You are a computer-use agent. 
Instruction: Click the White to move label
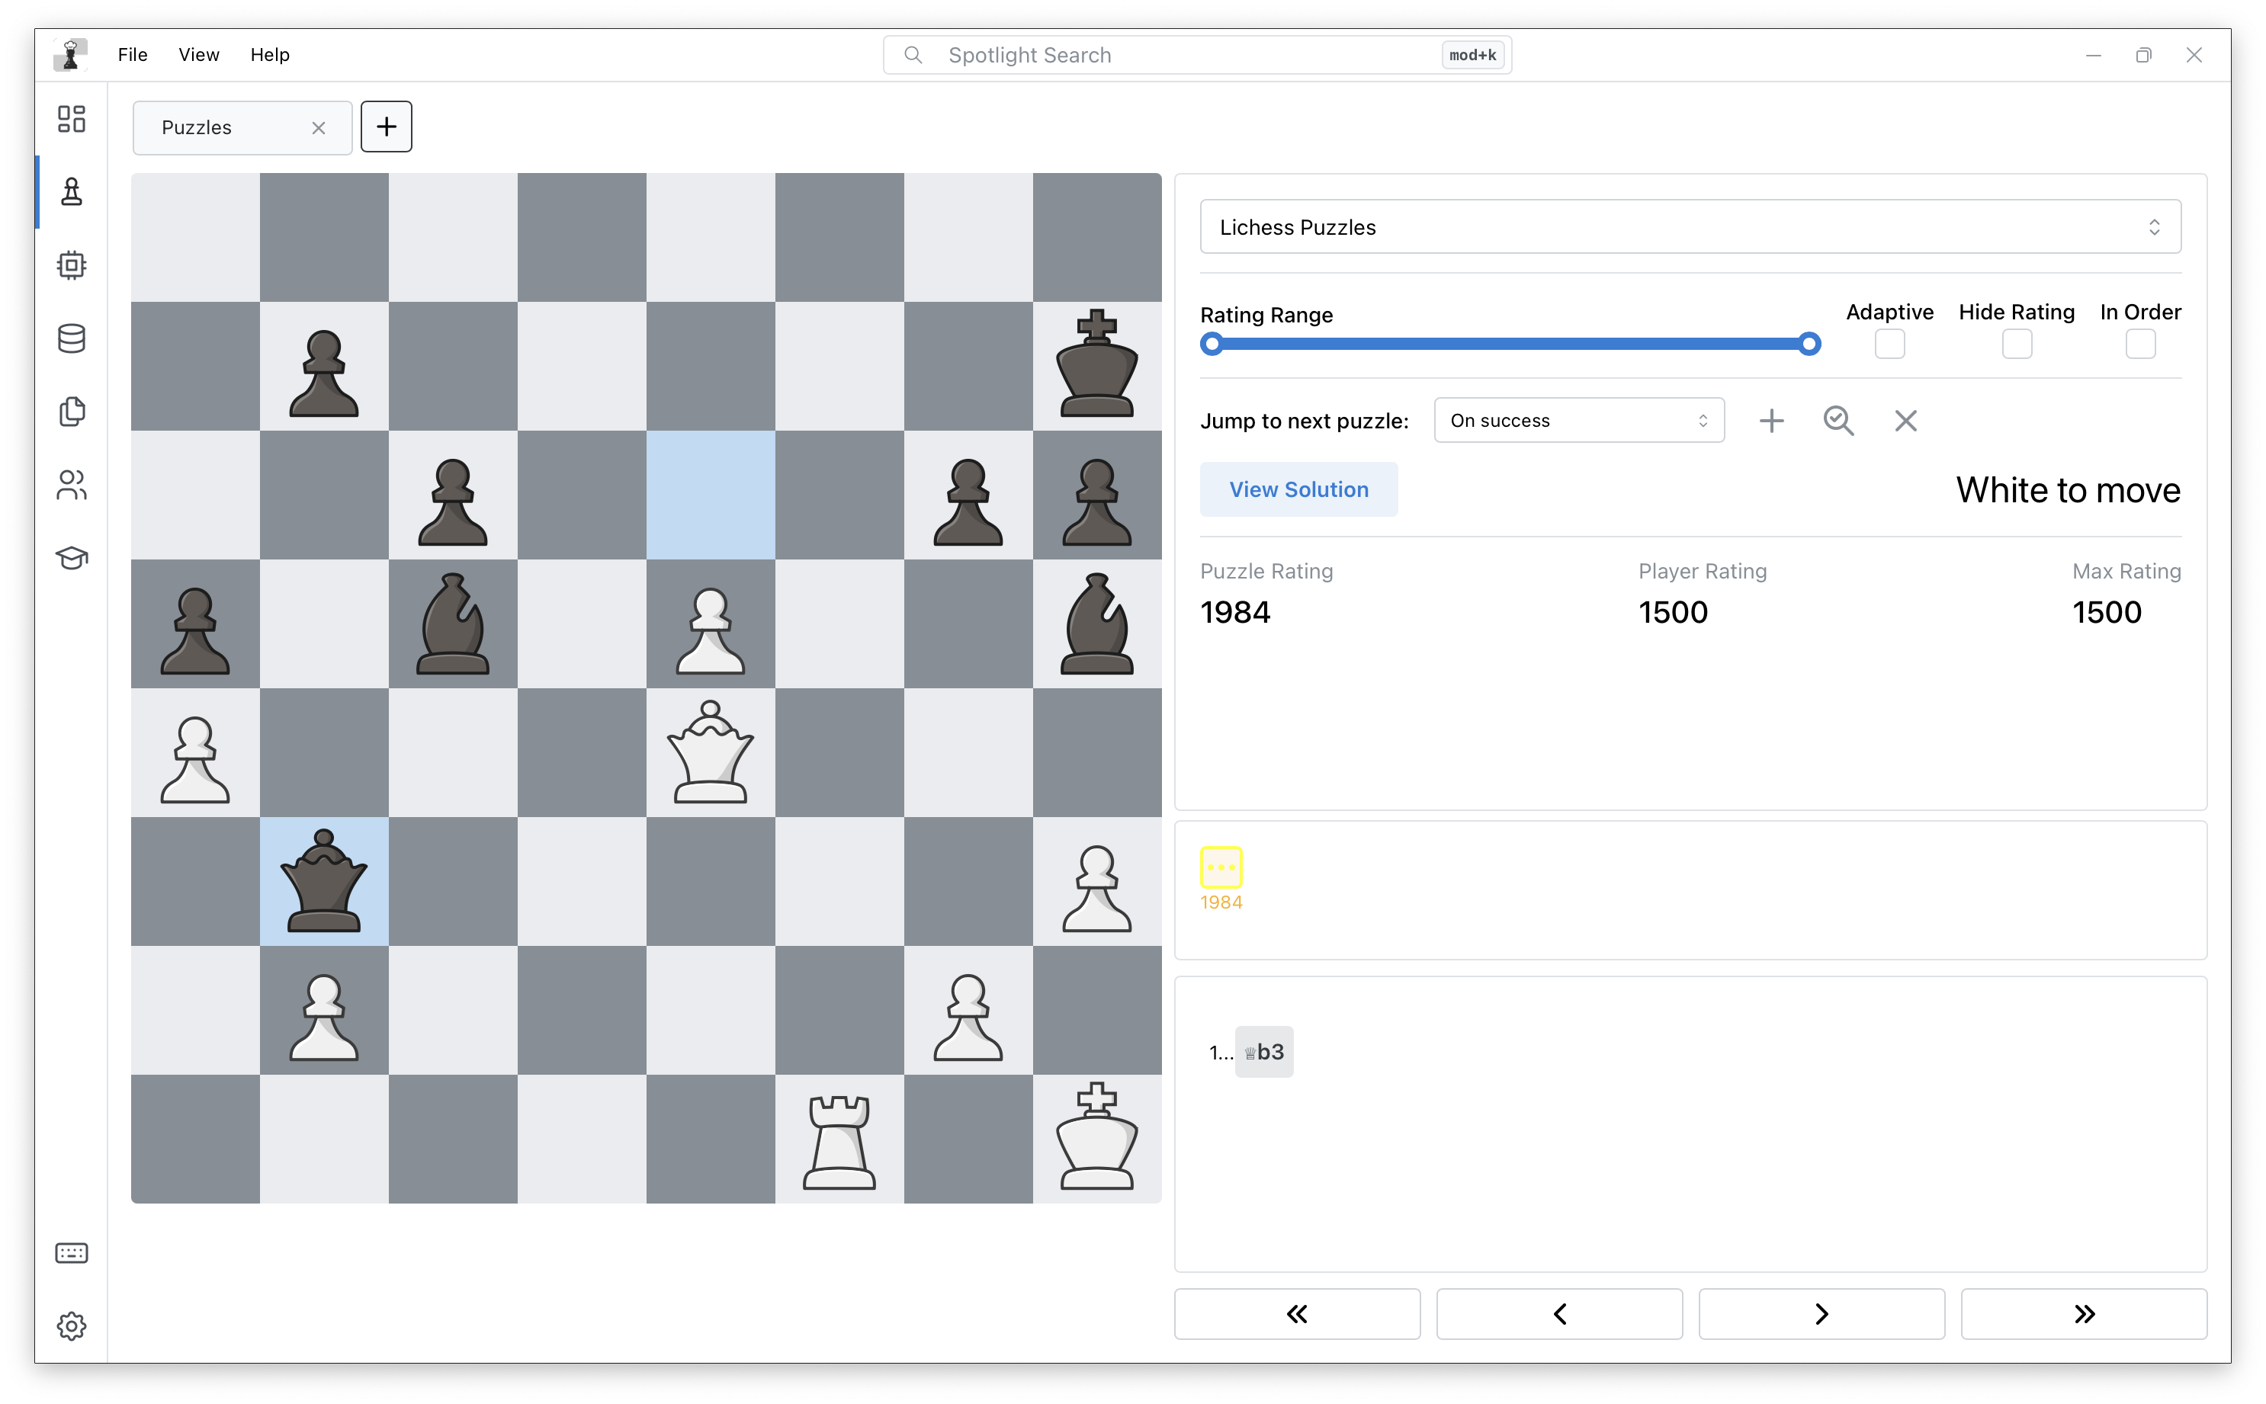point(2069,489)
